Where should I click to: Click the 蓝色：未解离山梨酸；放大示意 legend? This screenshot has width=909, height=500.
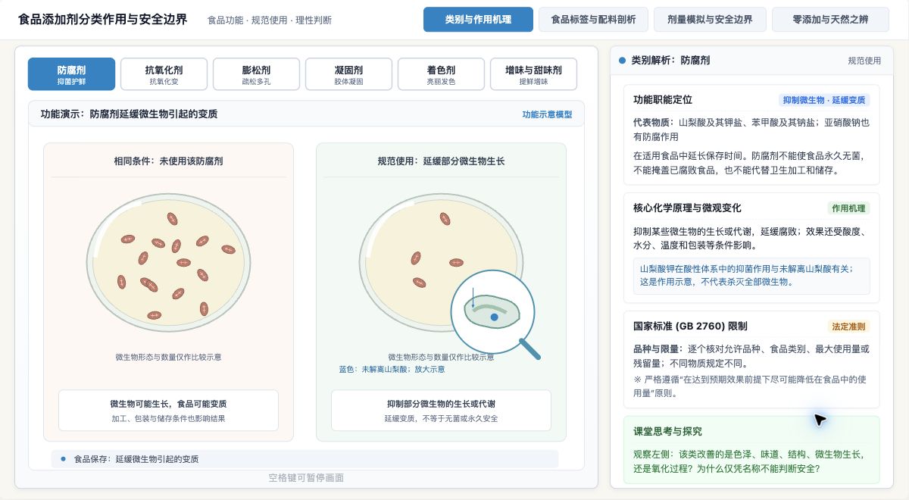[392, 370]
